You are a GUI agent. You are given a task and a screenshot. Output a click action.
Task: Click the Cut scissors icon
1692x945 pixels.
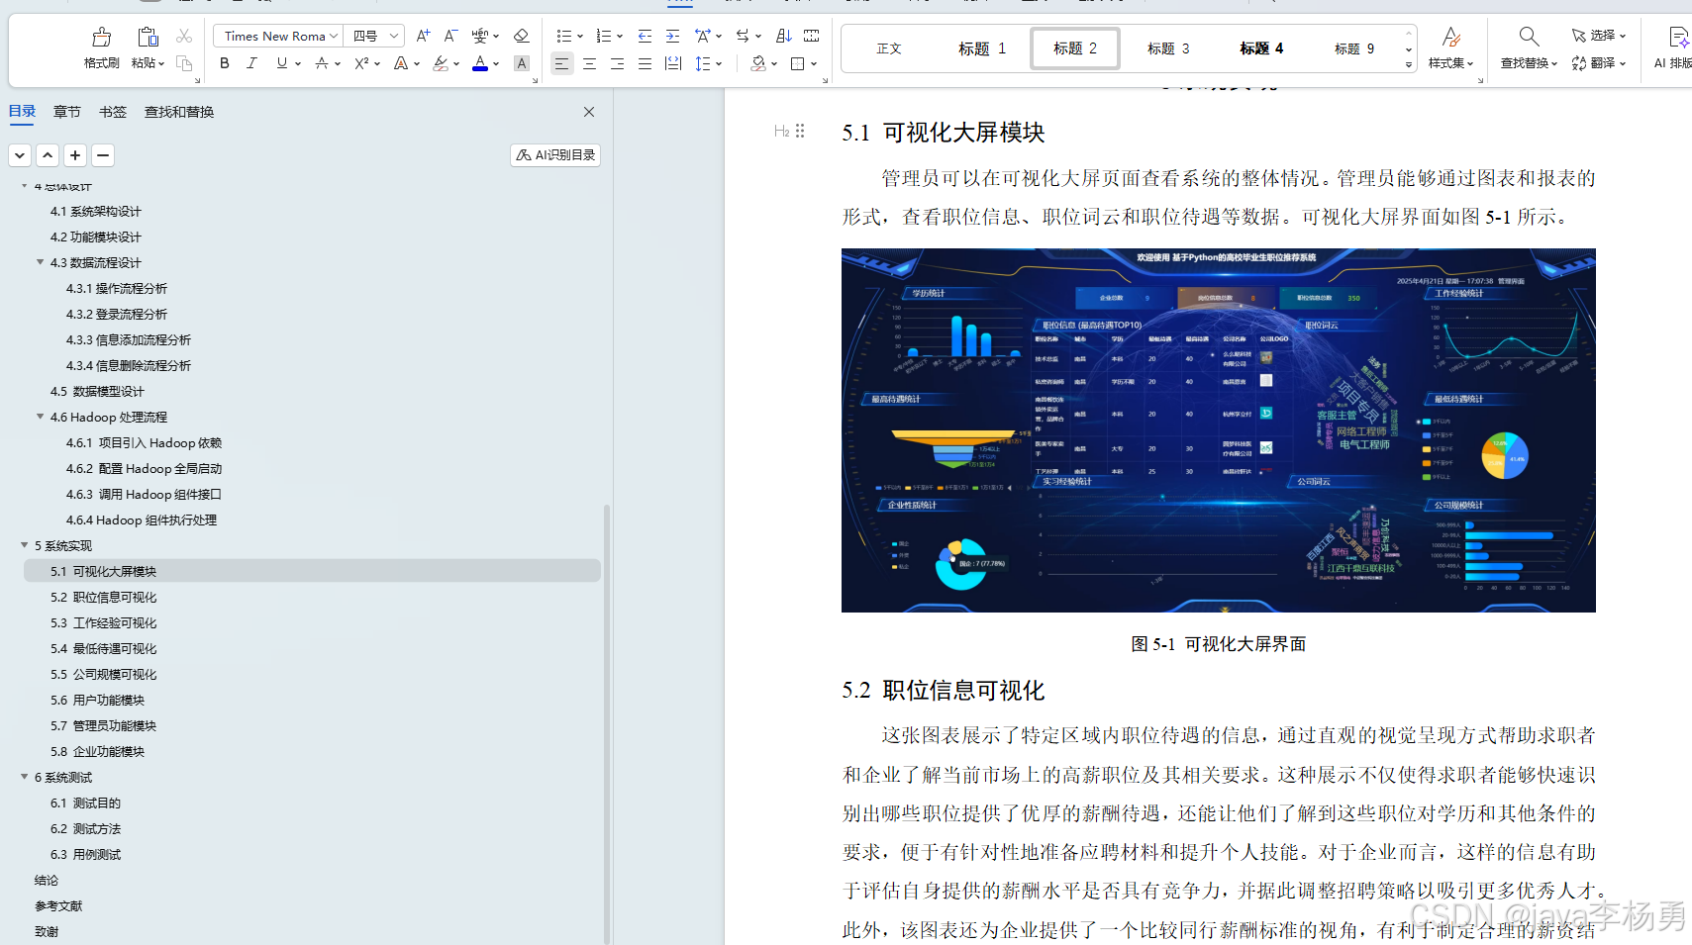pyautogui.click(x=184, y=36)
